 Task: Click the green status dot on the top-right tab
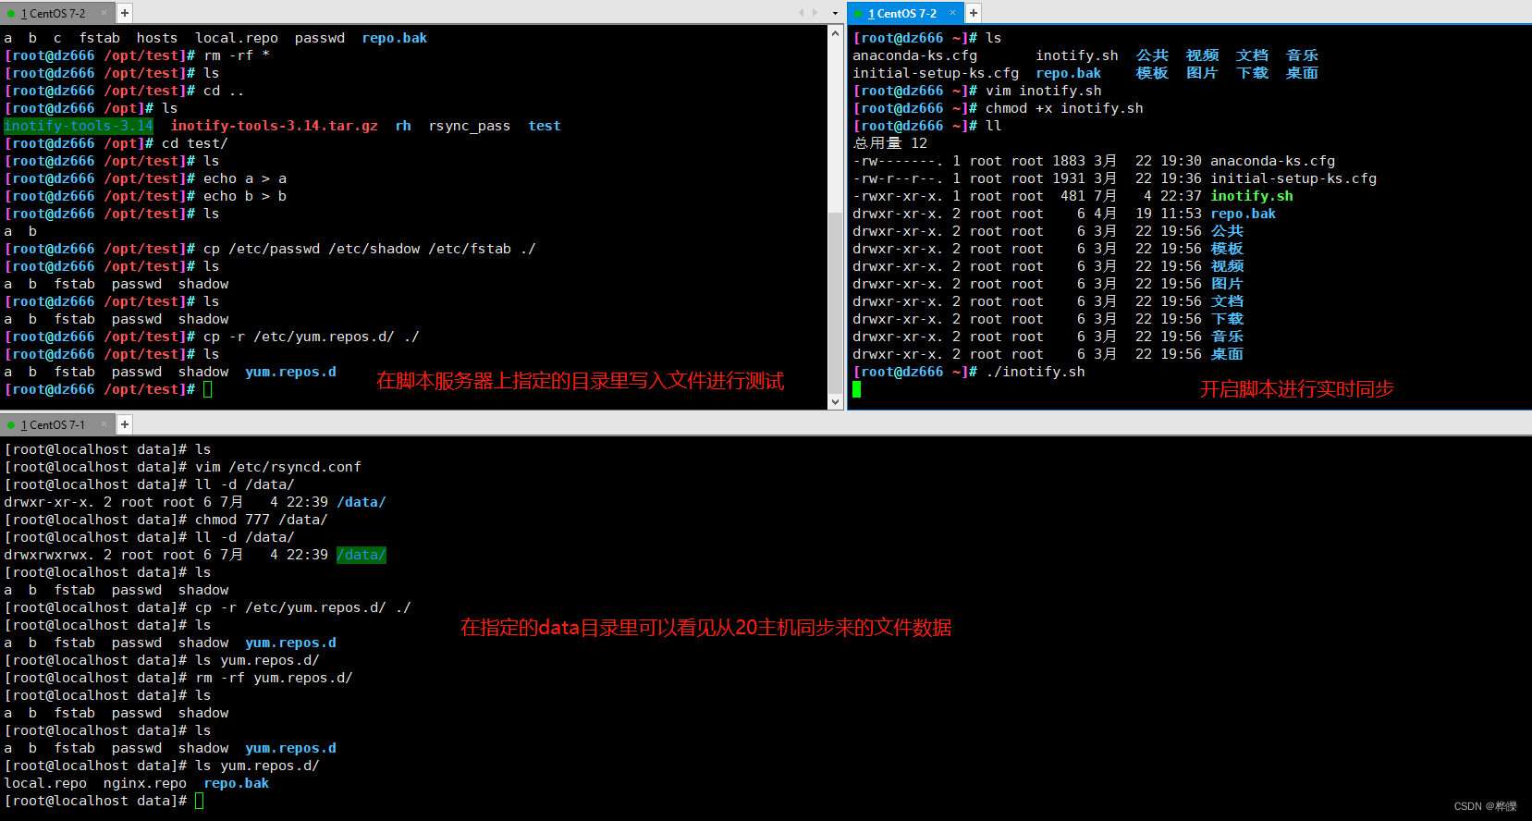pyautogui.click(x=859, y=14)
